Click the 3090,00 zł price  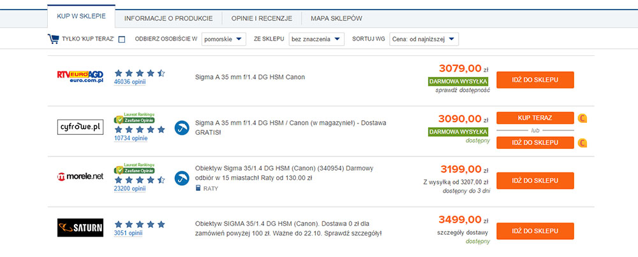(463, 119)
